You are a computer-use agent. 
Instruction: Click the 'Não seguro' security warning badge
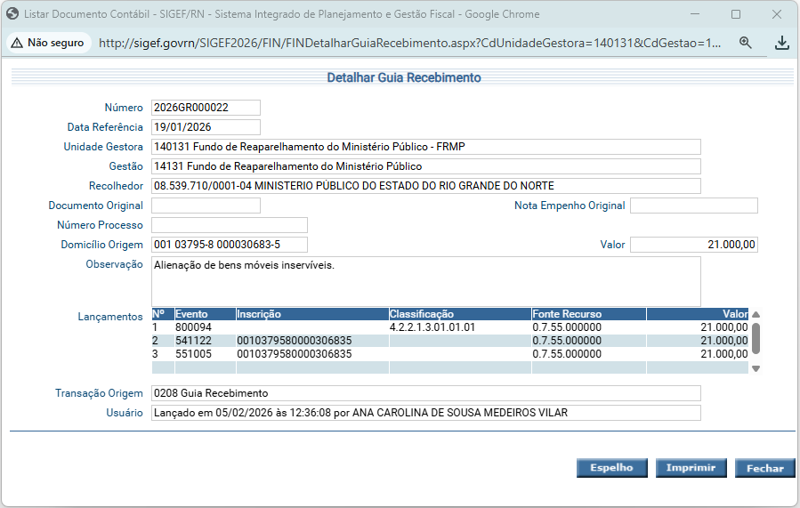point(49,43)
